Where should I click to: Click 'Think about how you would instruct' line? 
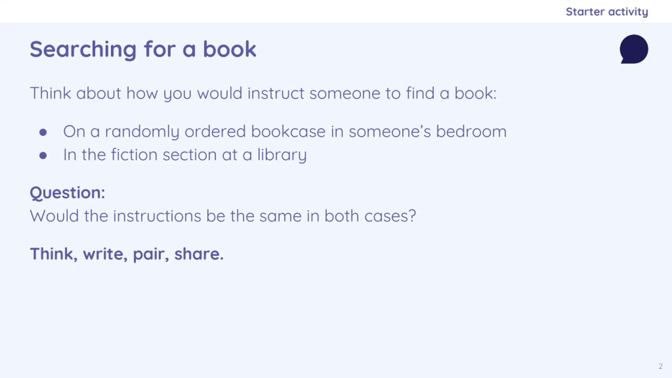(x=263, y=93)
